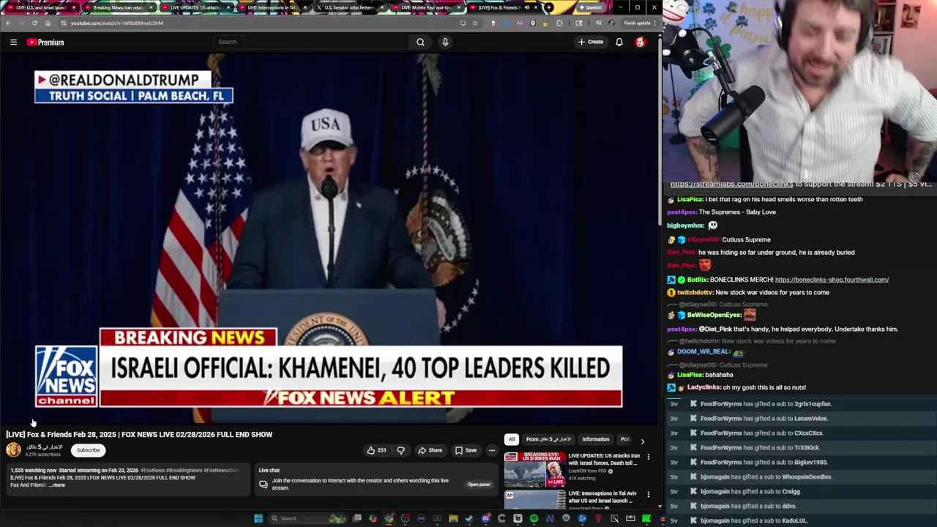Click chat username 'Ladyclinks'
Viewport: 937px width, 527px height.
705,387
